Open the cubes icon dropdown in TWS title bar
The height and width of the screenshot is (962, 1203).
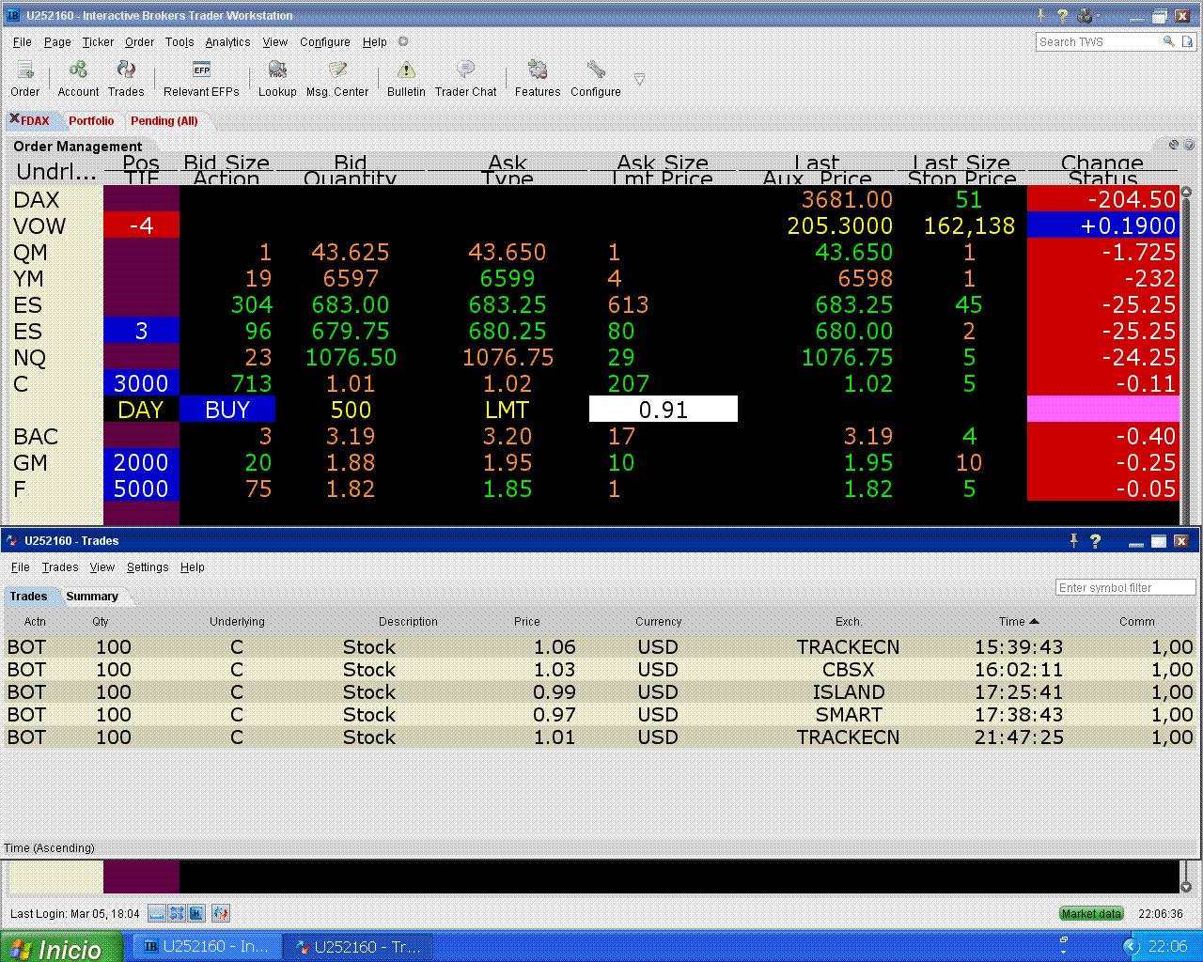1087,15
